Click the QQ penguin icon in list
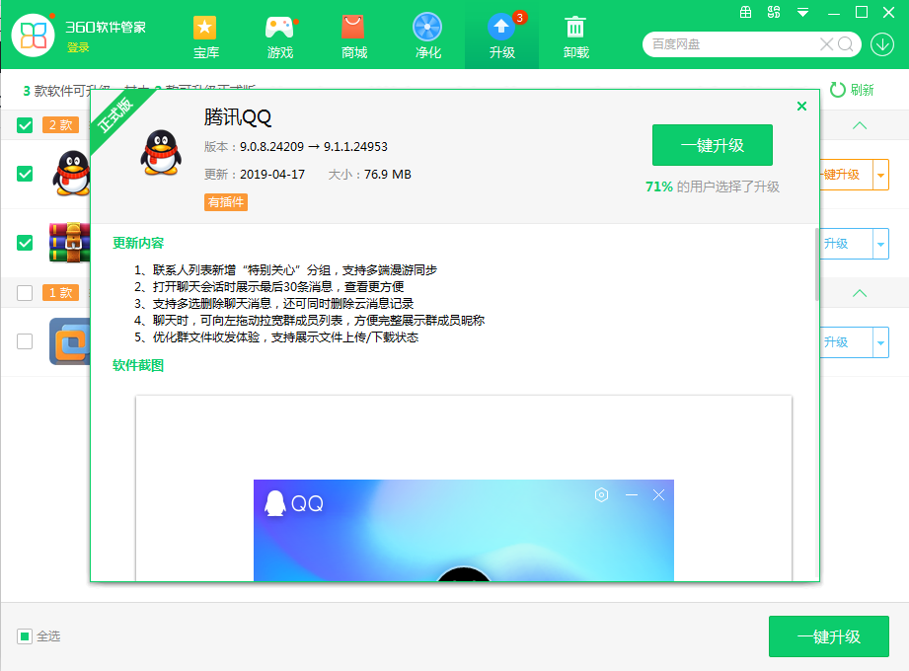Screen dimensions: 909x671 pos(71,174)
